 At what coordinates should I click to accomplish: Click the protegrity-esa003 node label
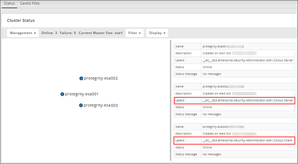tap(101, 105)
